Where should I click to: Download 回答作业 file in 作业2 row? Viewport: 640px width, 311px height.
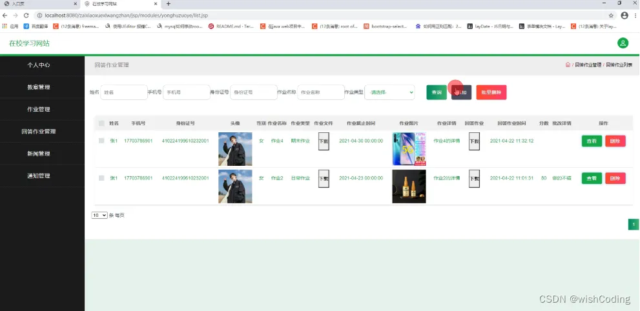coord(474,179)
